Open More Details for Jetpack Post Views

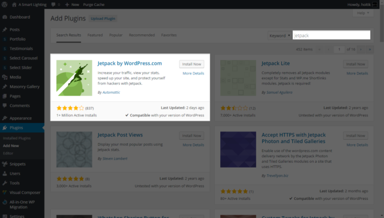193,145
